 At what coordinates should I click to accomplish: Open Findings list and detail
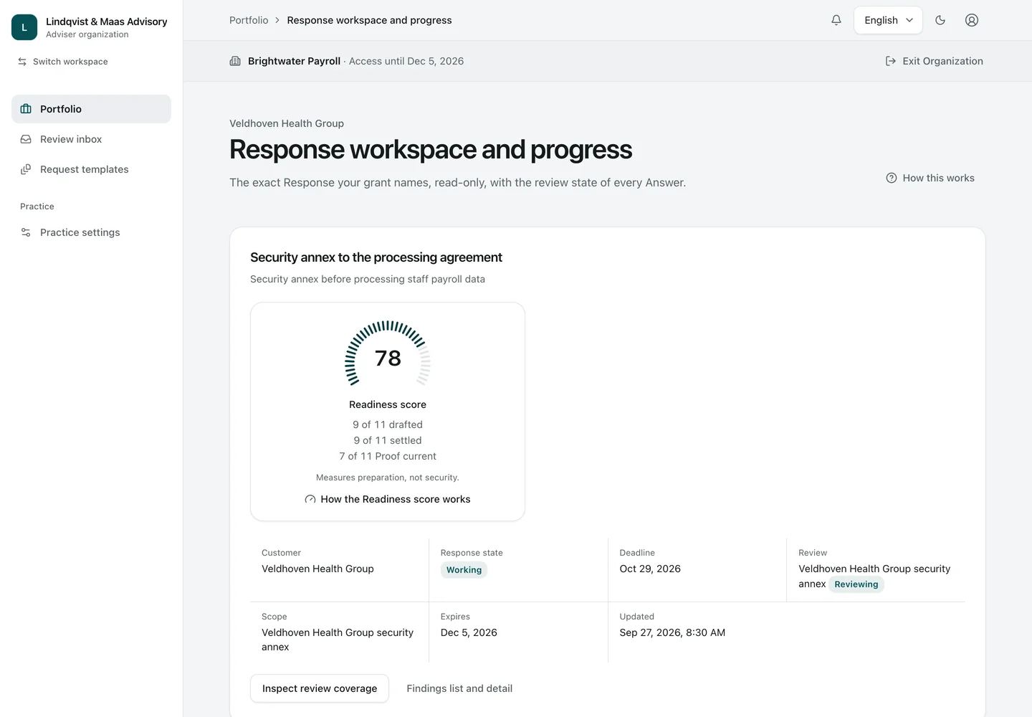point(459,688)
